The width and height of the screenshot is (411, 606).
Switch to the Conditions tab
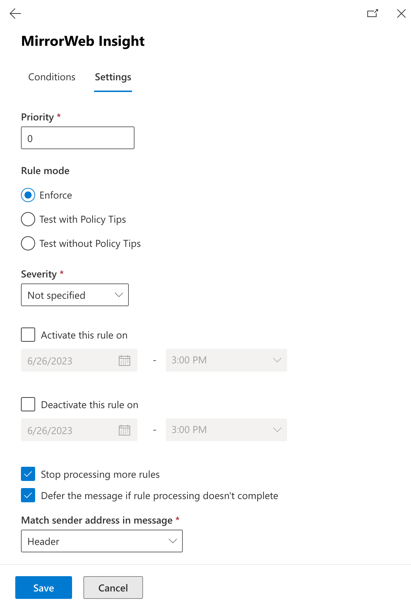click(51, 77)
